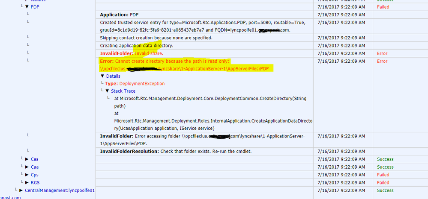Click the Success status in Cas row
The width and height of the screenshot is (428, 199).
click(385, 159)
